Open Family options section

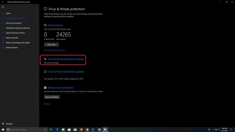point(12,48)
